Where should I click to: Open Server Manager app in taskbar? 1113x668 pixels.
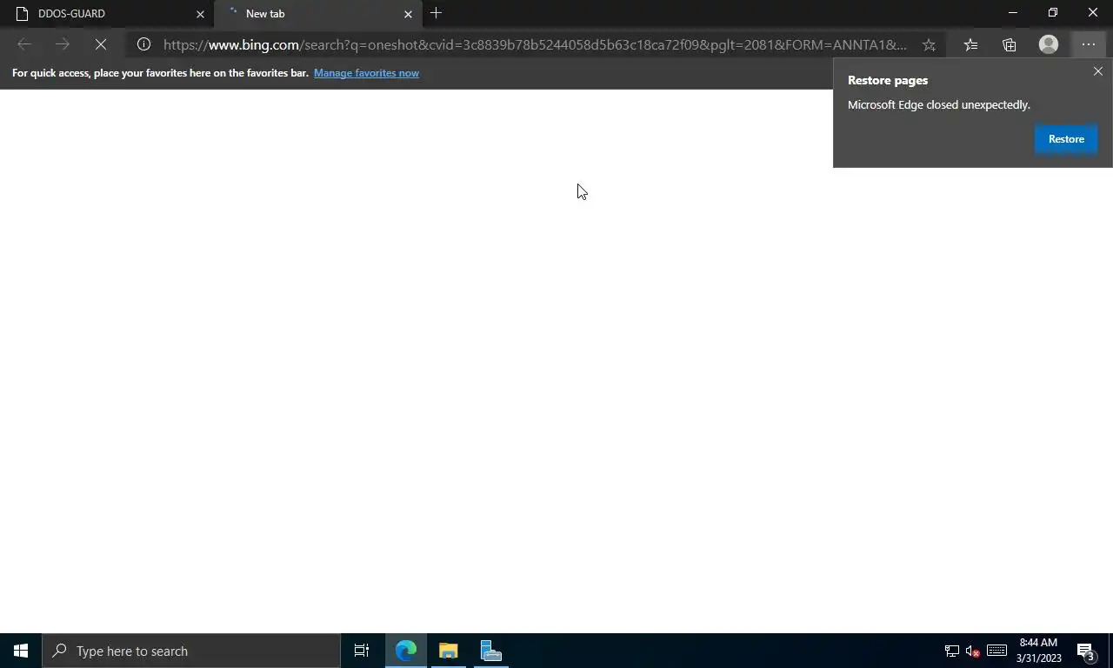[x=490, y=651]
